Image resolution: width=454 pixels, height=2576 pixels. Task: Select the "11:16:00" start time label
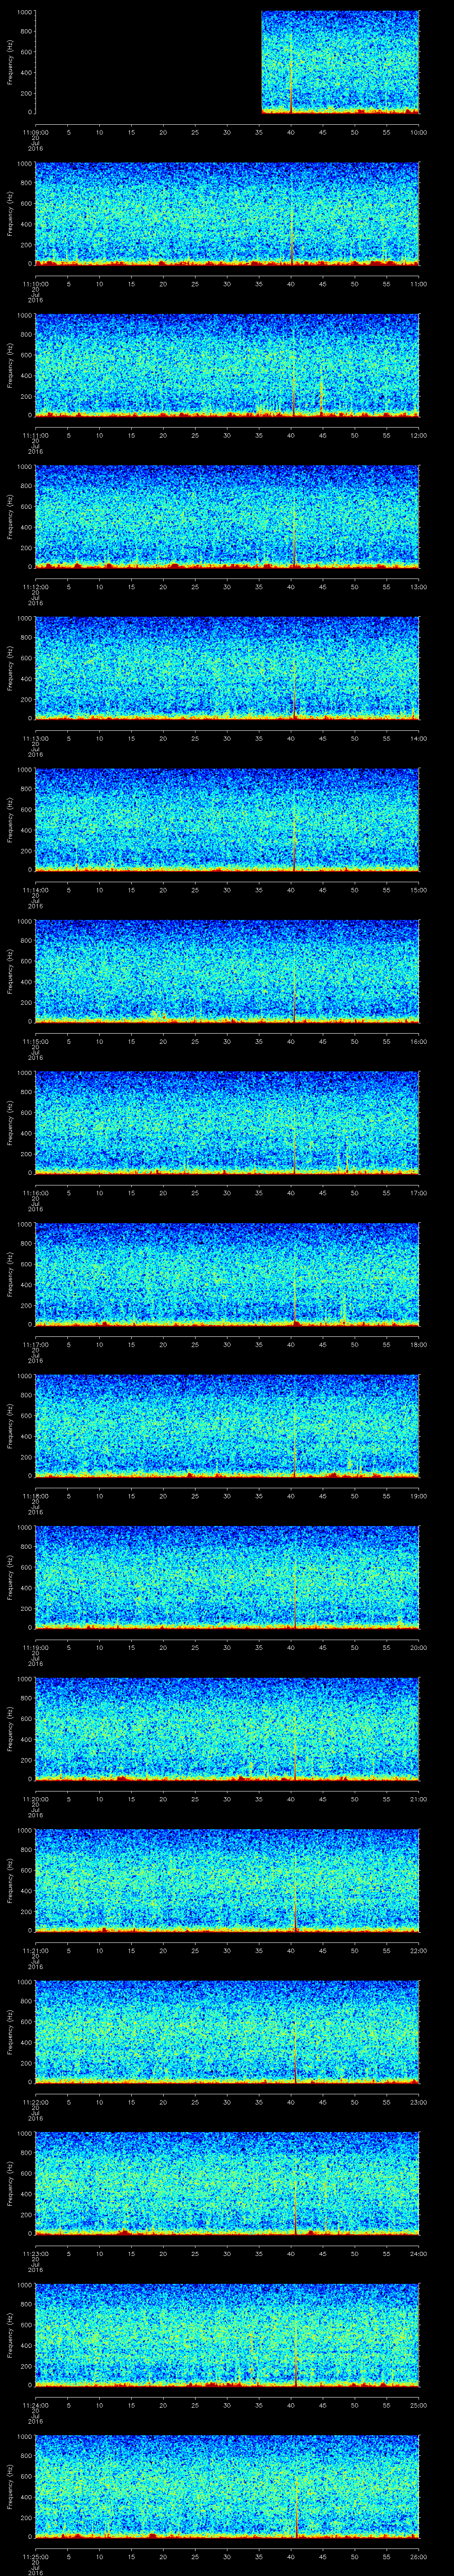tap(36, 1193)
